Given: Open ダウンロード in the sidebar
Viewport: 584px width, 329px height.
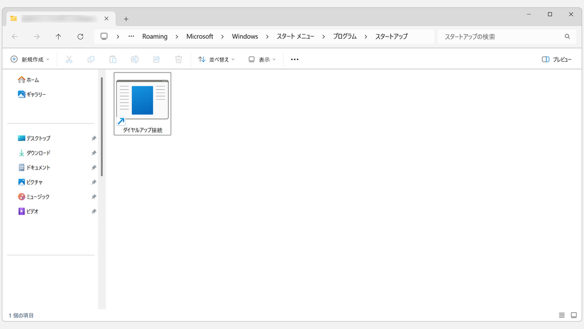Looking at the screenshot, I should pos(34,153).
